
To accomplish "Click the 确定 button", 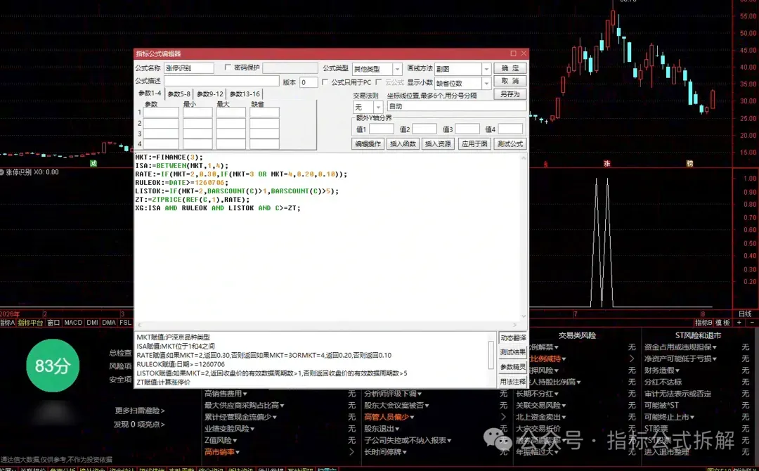I will tap(510, 68).
